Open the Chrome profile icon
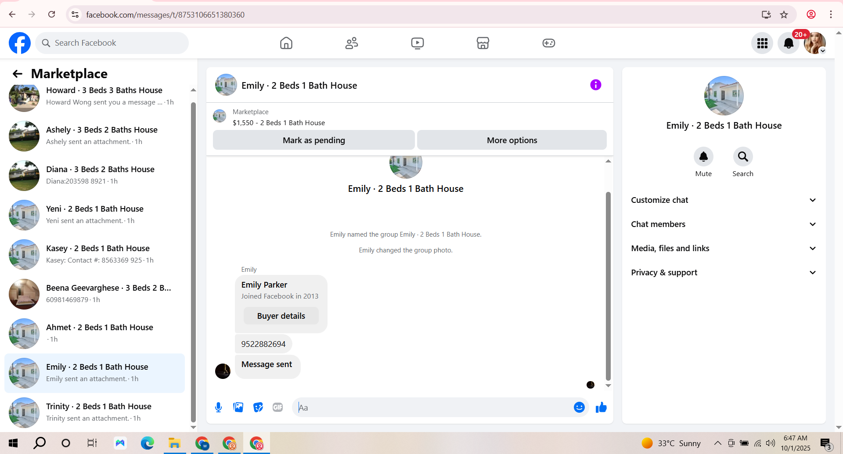This screenshot has width=843, height=454. [811, 14]
